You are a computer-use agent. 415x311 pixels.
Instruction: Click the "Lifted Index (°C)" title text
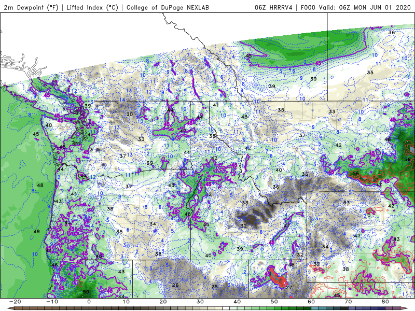point(92,8)
